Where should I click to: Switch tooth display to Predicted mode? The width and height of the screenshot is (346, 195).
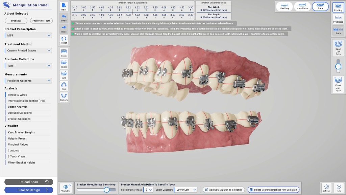[x=338, y=19]
